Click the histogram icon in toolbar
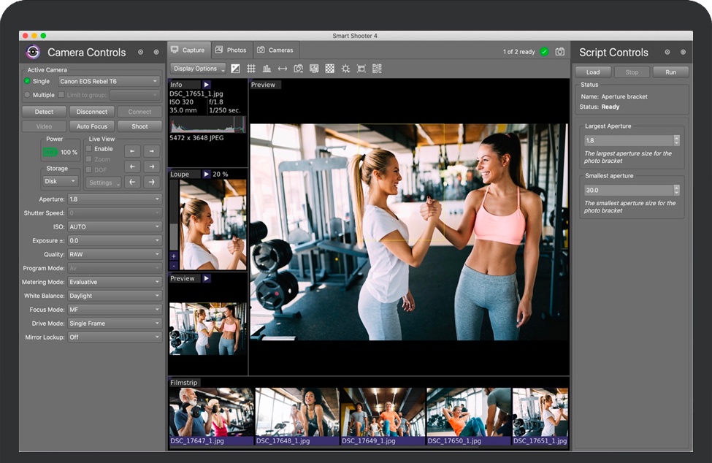The image size is (712, 463). click(267, 69)
